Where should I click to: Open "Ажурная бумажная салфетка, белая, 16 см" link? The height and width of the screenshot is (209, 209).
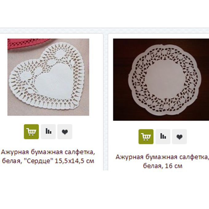pyautogui.click(x=162, y=161)
